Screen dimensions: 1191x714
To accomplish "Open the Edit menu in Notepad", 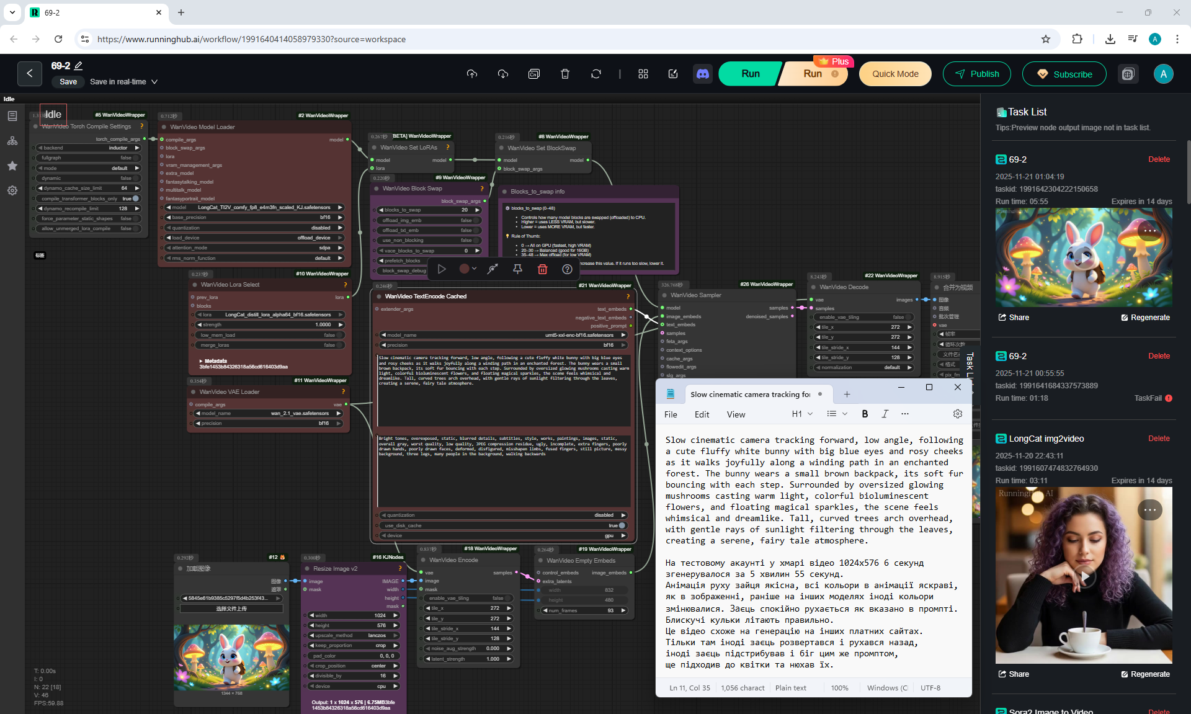I will pyautogui.click(x=702, y=414).
